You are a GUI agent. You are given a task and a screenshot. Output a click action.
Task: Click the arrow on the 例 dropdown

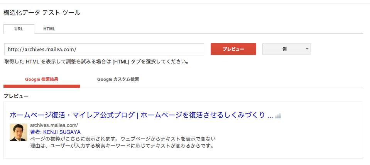coord(307,49)
